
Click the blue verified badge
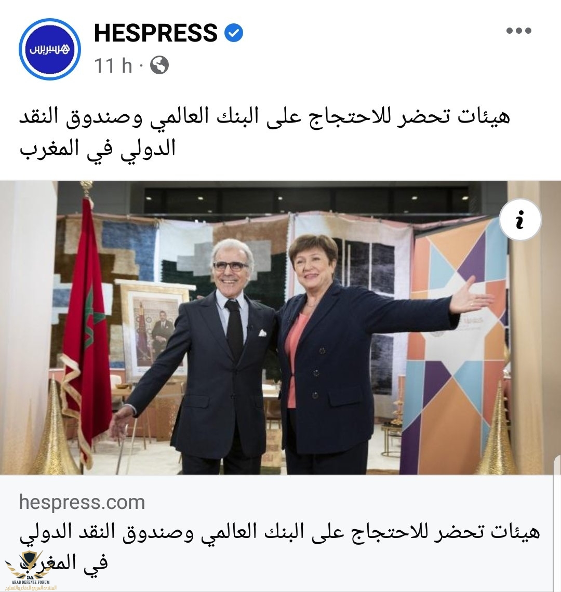pos(233,33)
